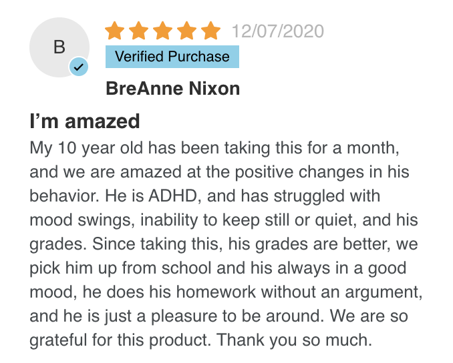The width and height of the screenshot is (453, 363).
Task: Select the fifth orange rating star
Action: (x=210, y=30)
